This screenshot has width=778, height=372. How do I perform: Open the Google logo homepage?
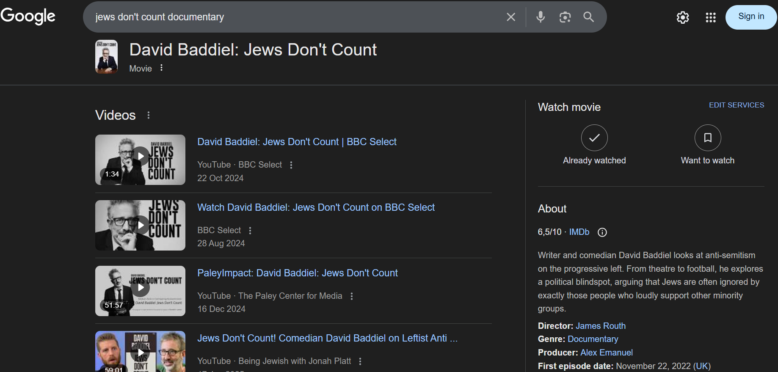[28, 17]
